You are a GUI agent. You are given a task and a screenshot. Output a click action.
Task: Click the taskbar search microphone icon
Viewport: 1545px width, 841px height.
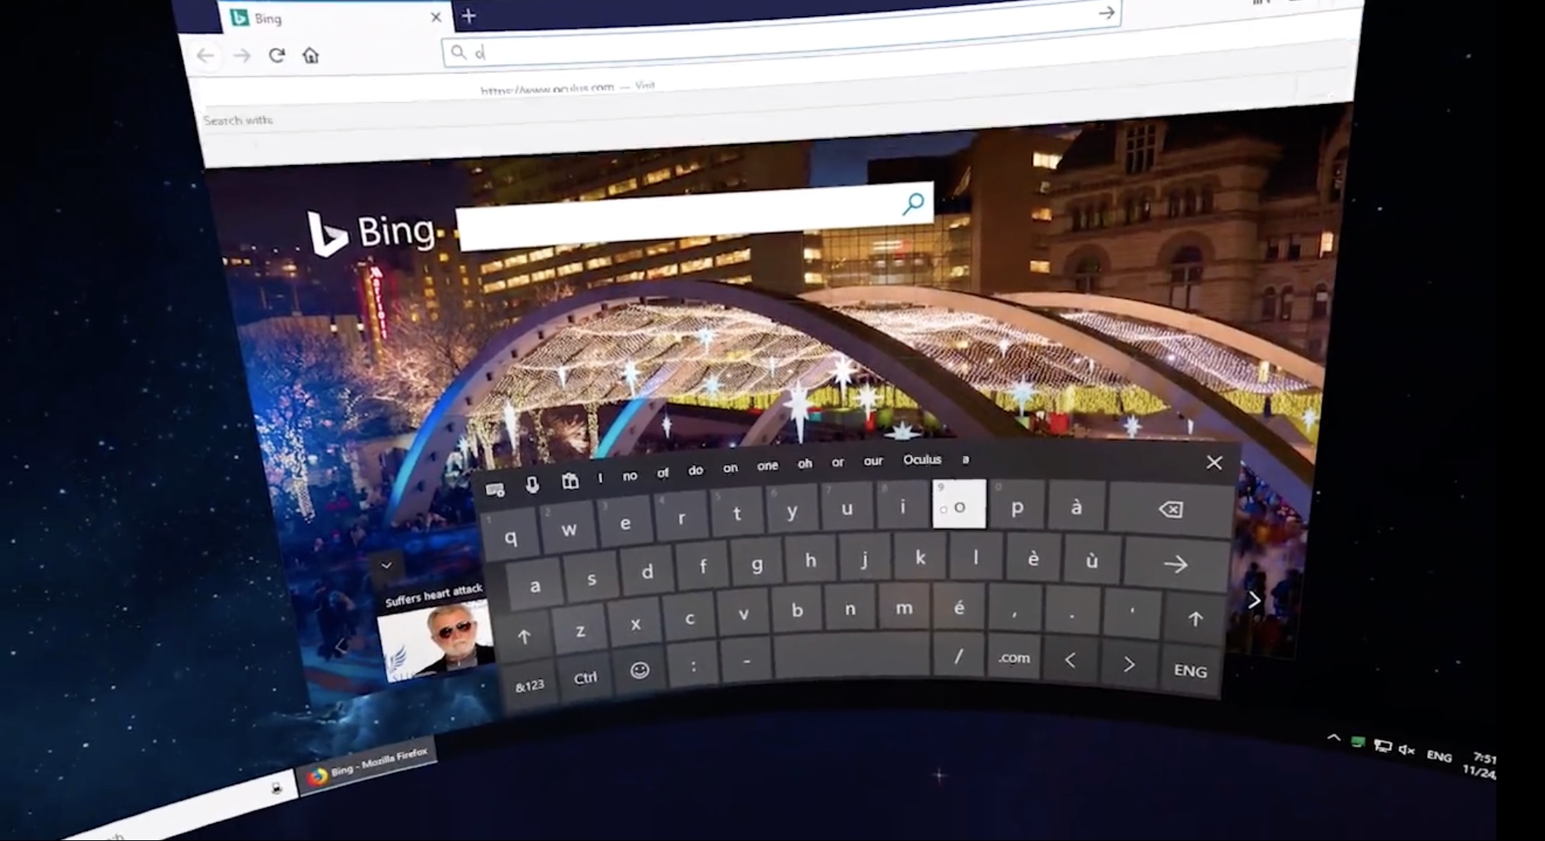click(277, 788)
